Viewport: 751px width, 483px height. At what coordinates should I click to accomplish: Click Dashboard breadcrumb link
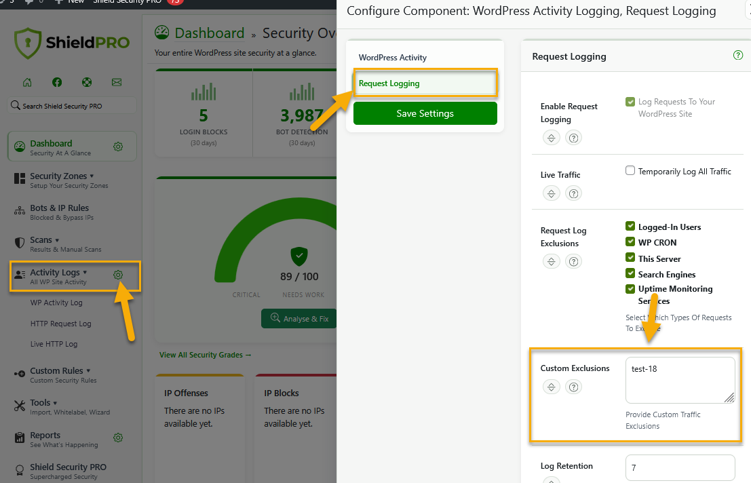point(210,33)
